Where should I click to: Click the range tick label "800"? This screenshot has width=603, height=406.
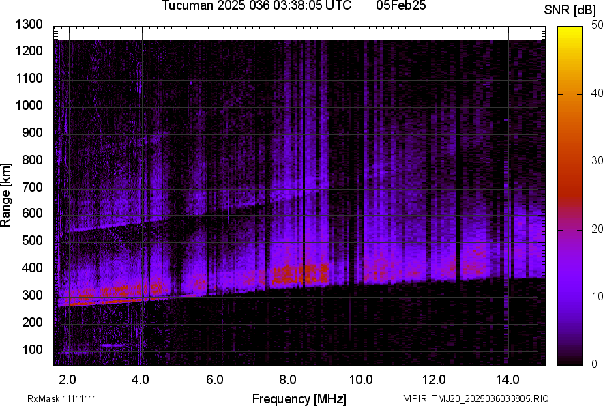[32, 160]
